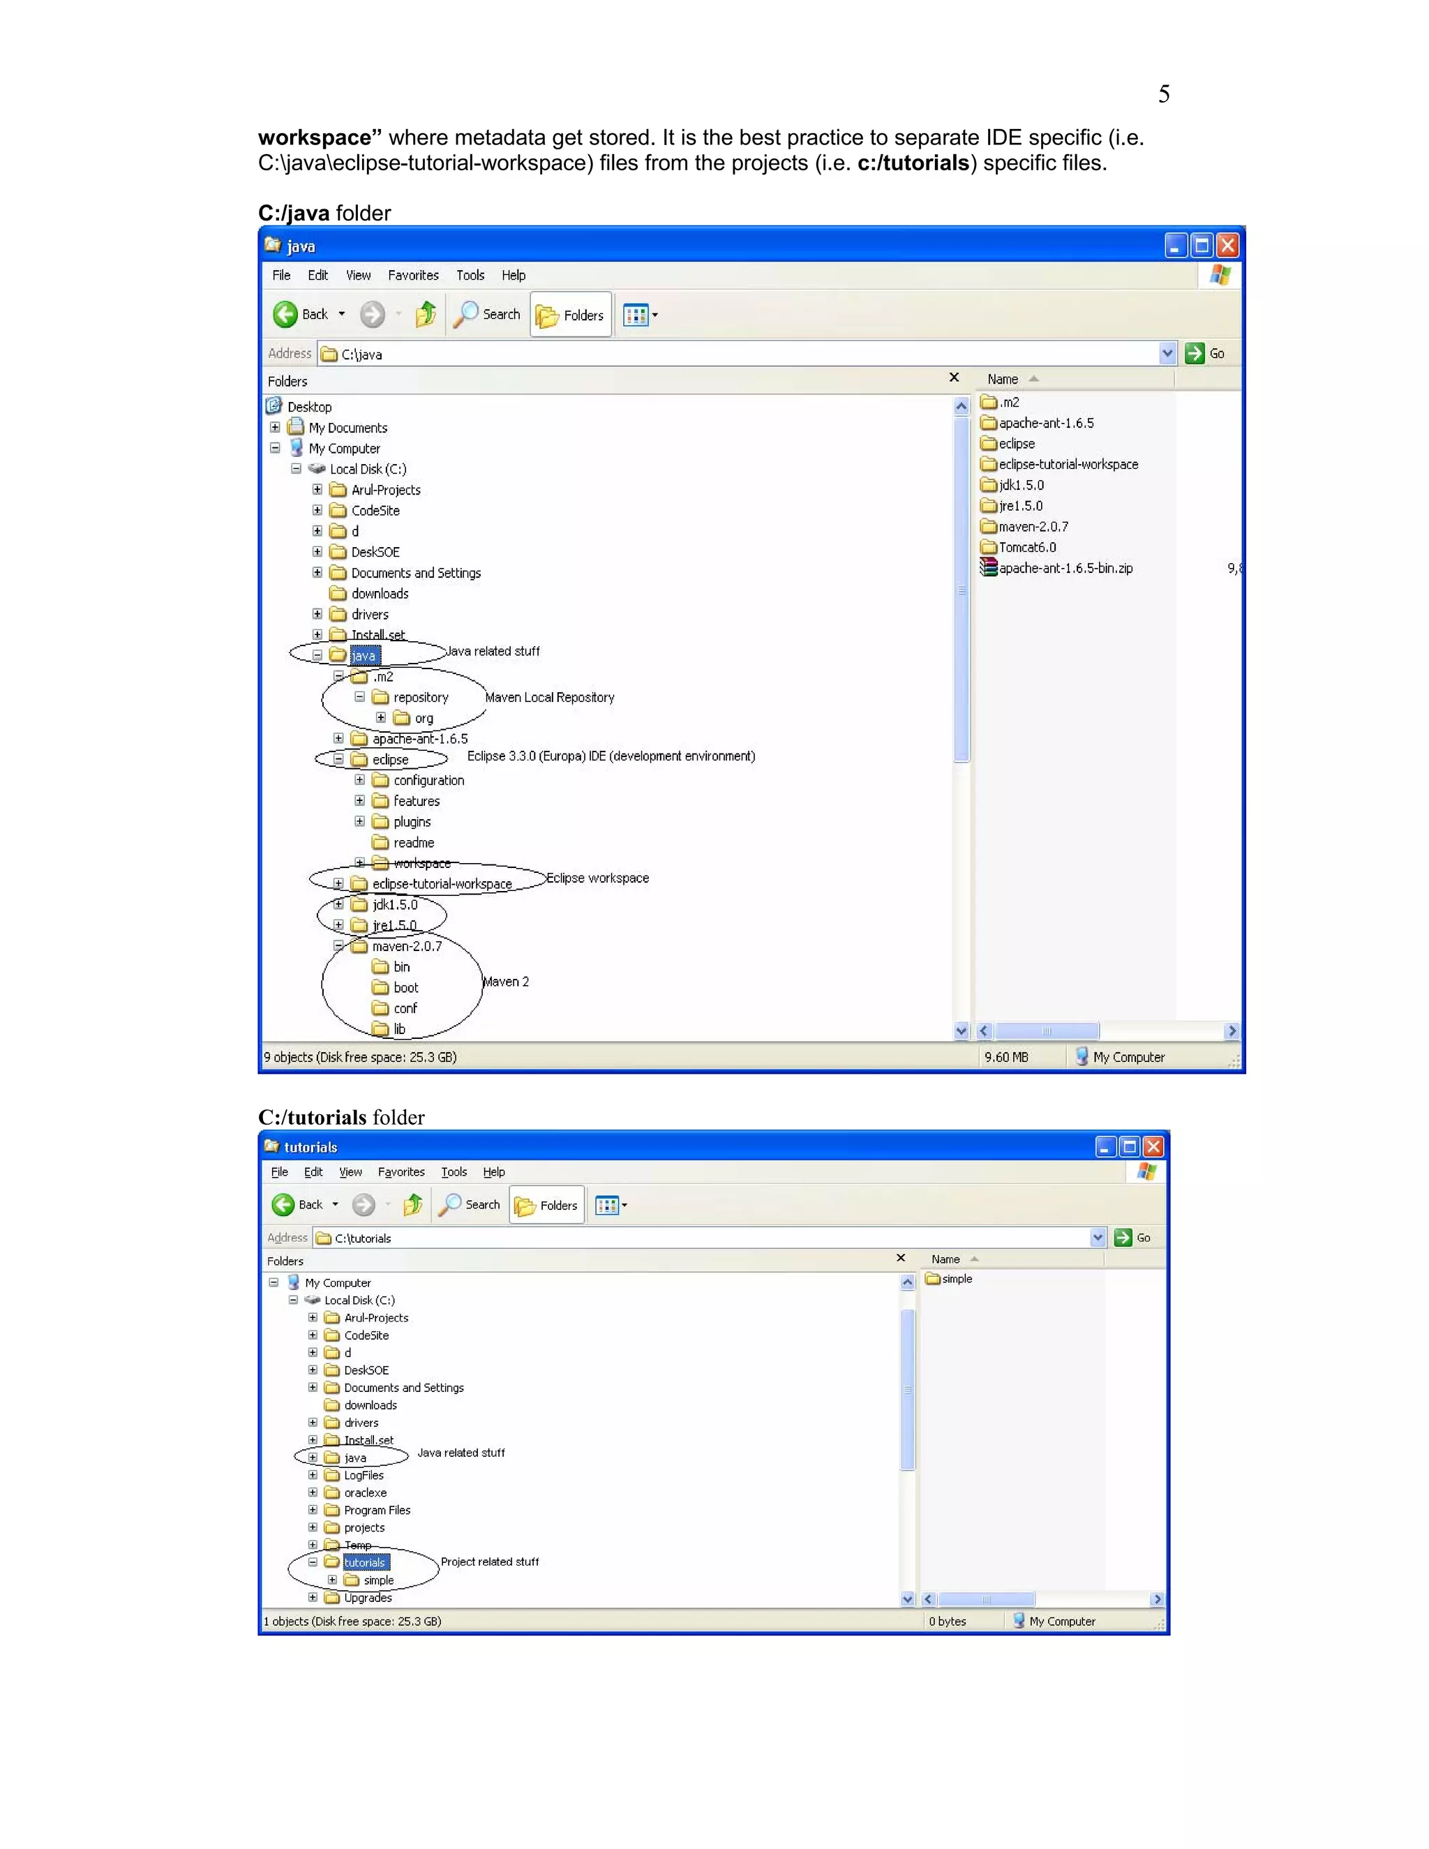Select readme folder in tree

pos(403,842)
